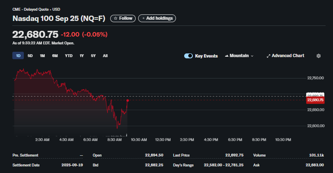The height and width of the screenshot is (173, 333).
Task: Select the 1M range tab
Action: (x=42, y=55)
